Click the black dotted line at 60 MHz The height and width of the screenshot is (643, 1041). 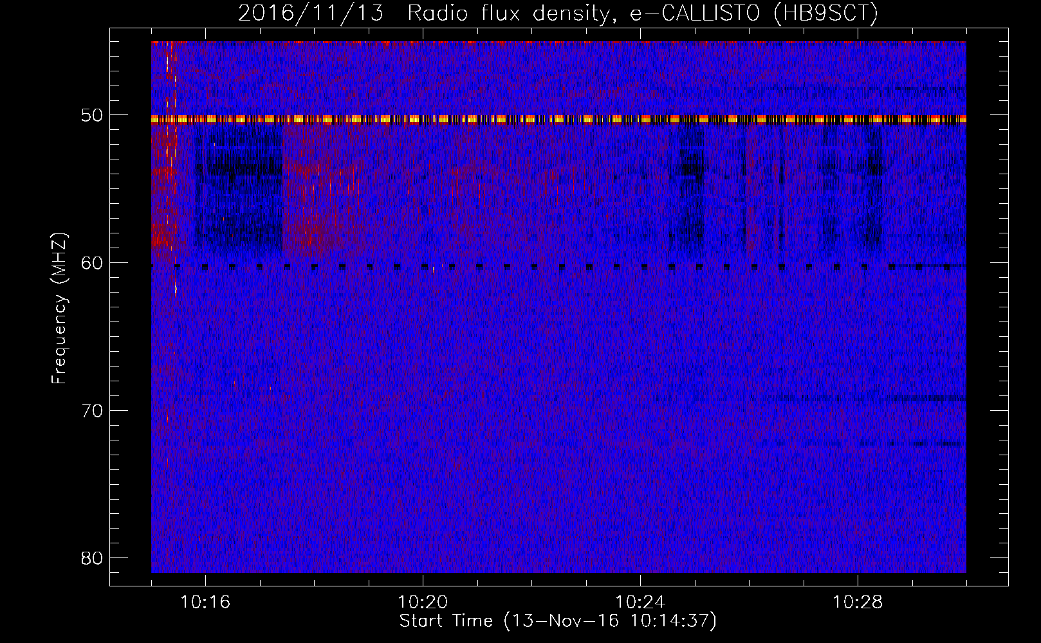558,266
